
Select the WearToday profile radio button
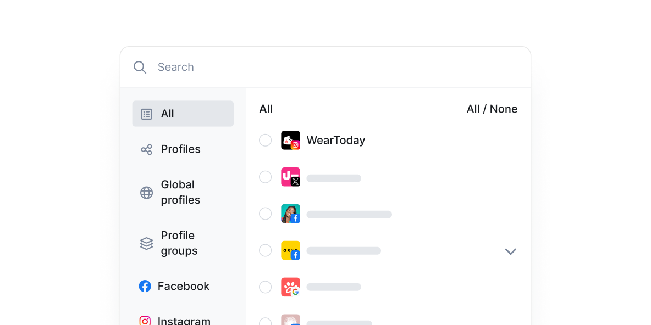point(265,140)
